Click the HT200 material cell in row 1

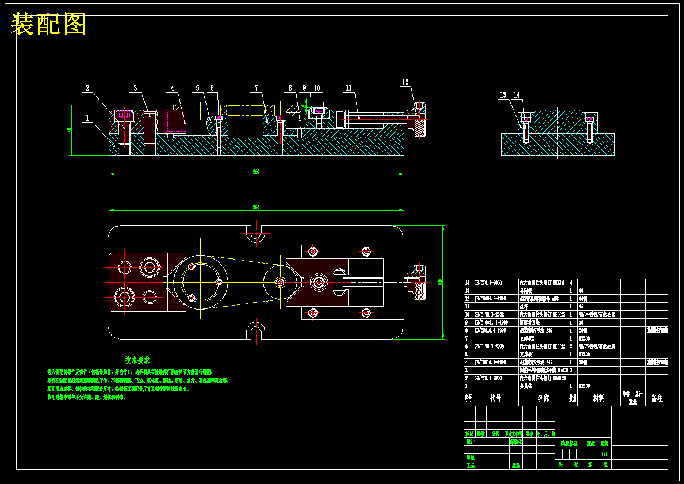[585, 386]
